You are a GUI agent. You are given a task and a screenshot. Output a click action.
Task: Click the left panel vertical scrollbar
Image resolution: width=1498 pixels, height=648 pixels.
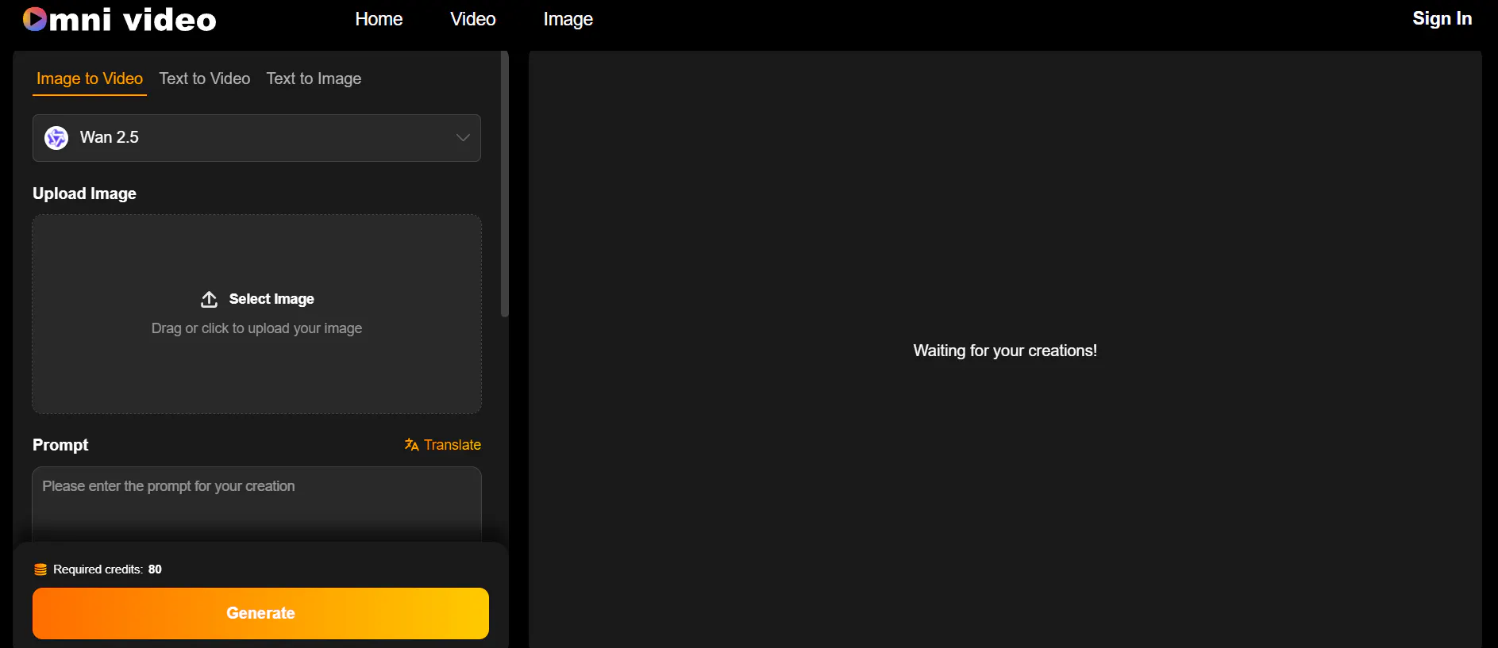click(x=504, y=184)
